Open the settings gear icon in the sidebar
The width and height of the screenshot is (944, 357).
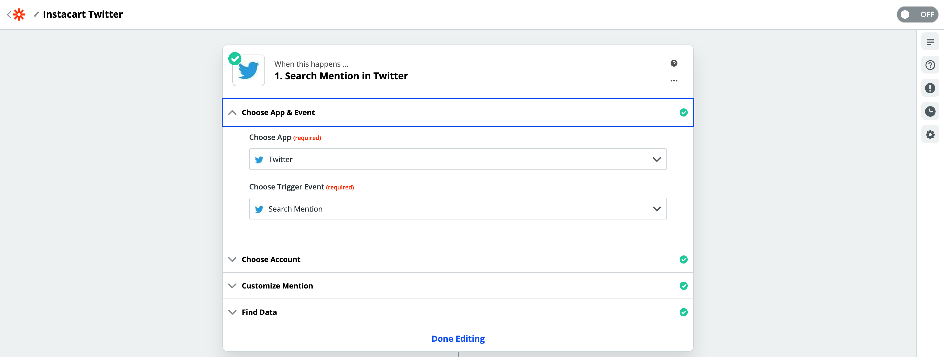[x=930, y=135]
